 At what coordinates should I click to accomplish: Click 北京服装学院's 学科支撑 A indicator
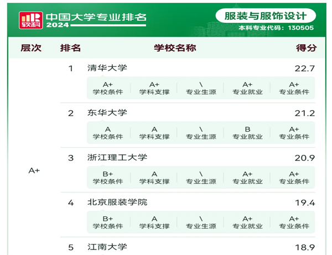[x=154, y=222]
